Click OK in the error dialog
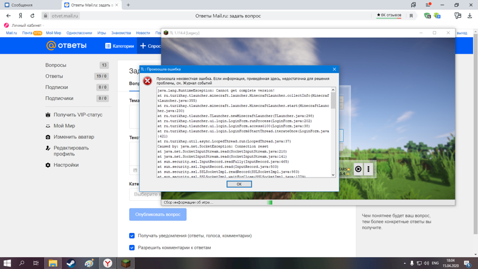Screen dimensions: 478x269 (239, 184)
